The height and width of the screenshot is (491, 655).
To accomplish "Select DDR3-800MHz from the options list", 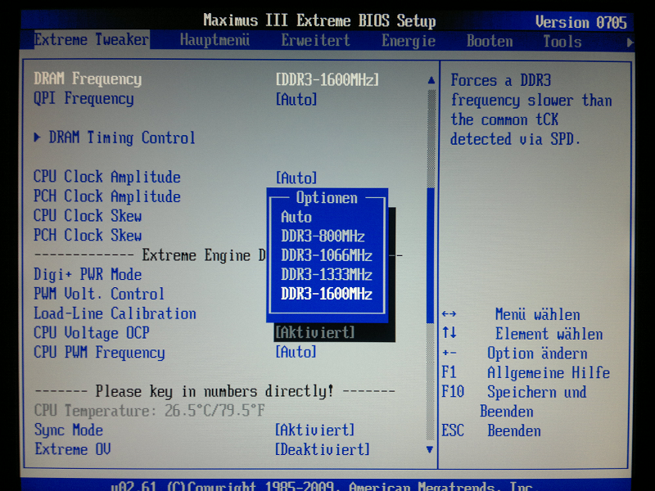I will pyautogui.click(x=323, y=236).
